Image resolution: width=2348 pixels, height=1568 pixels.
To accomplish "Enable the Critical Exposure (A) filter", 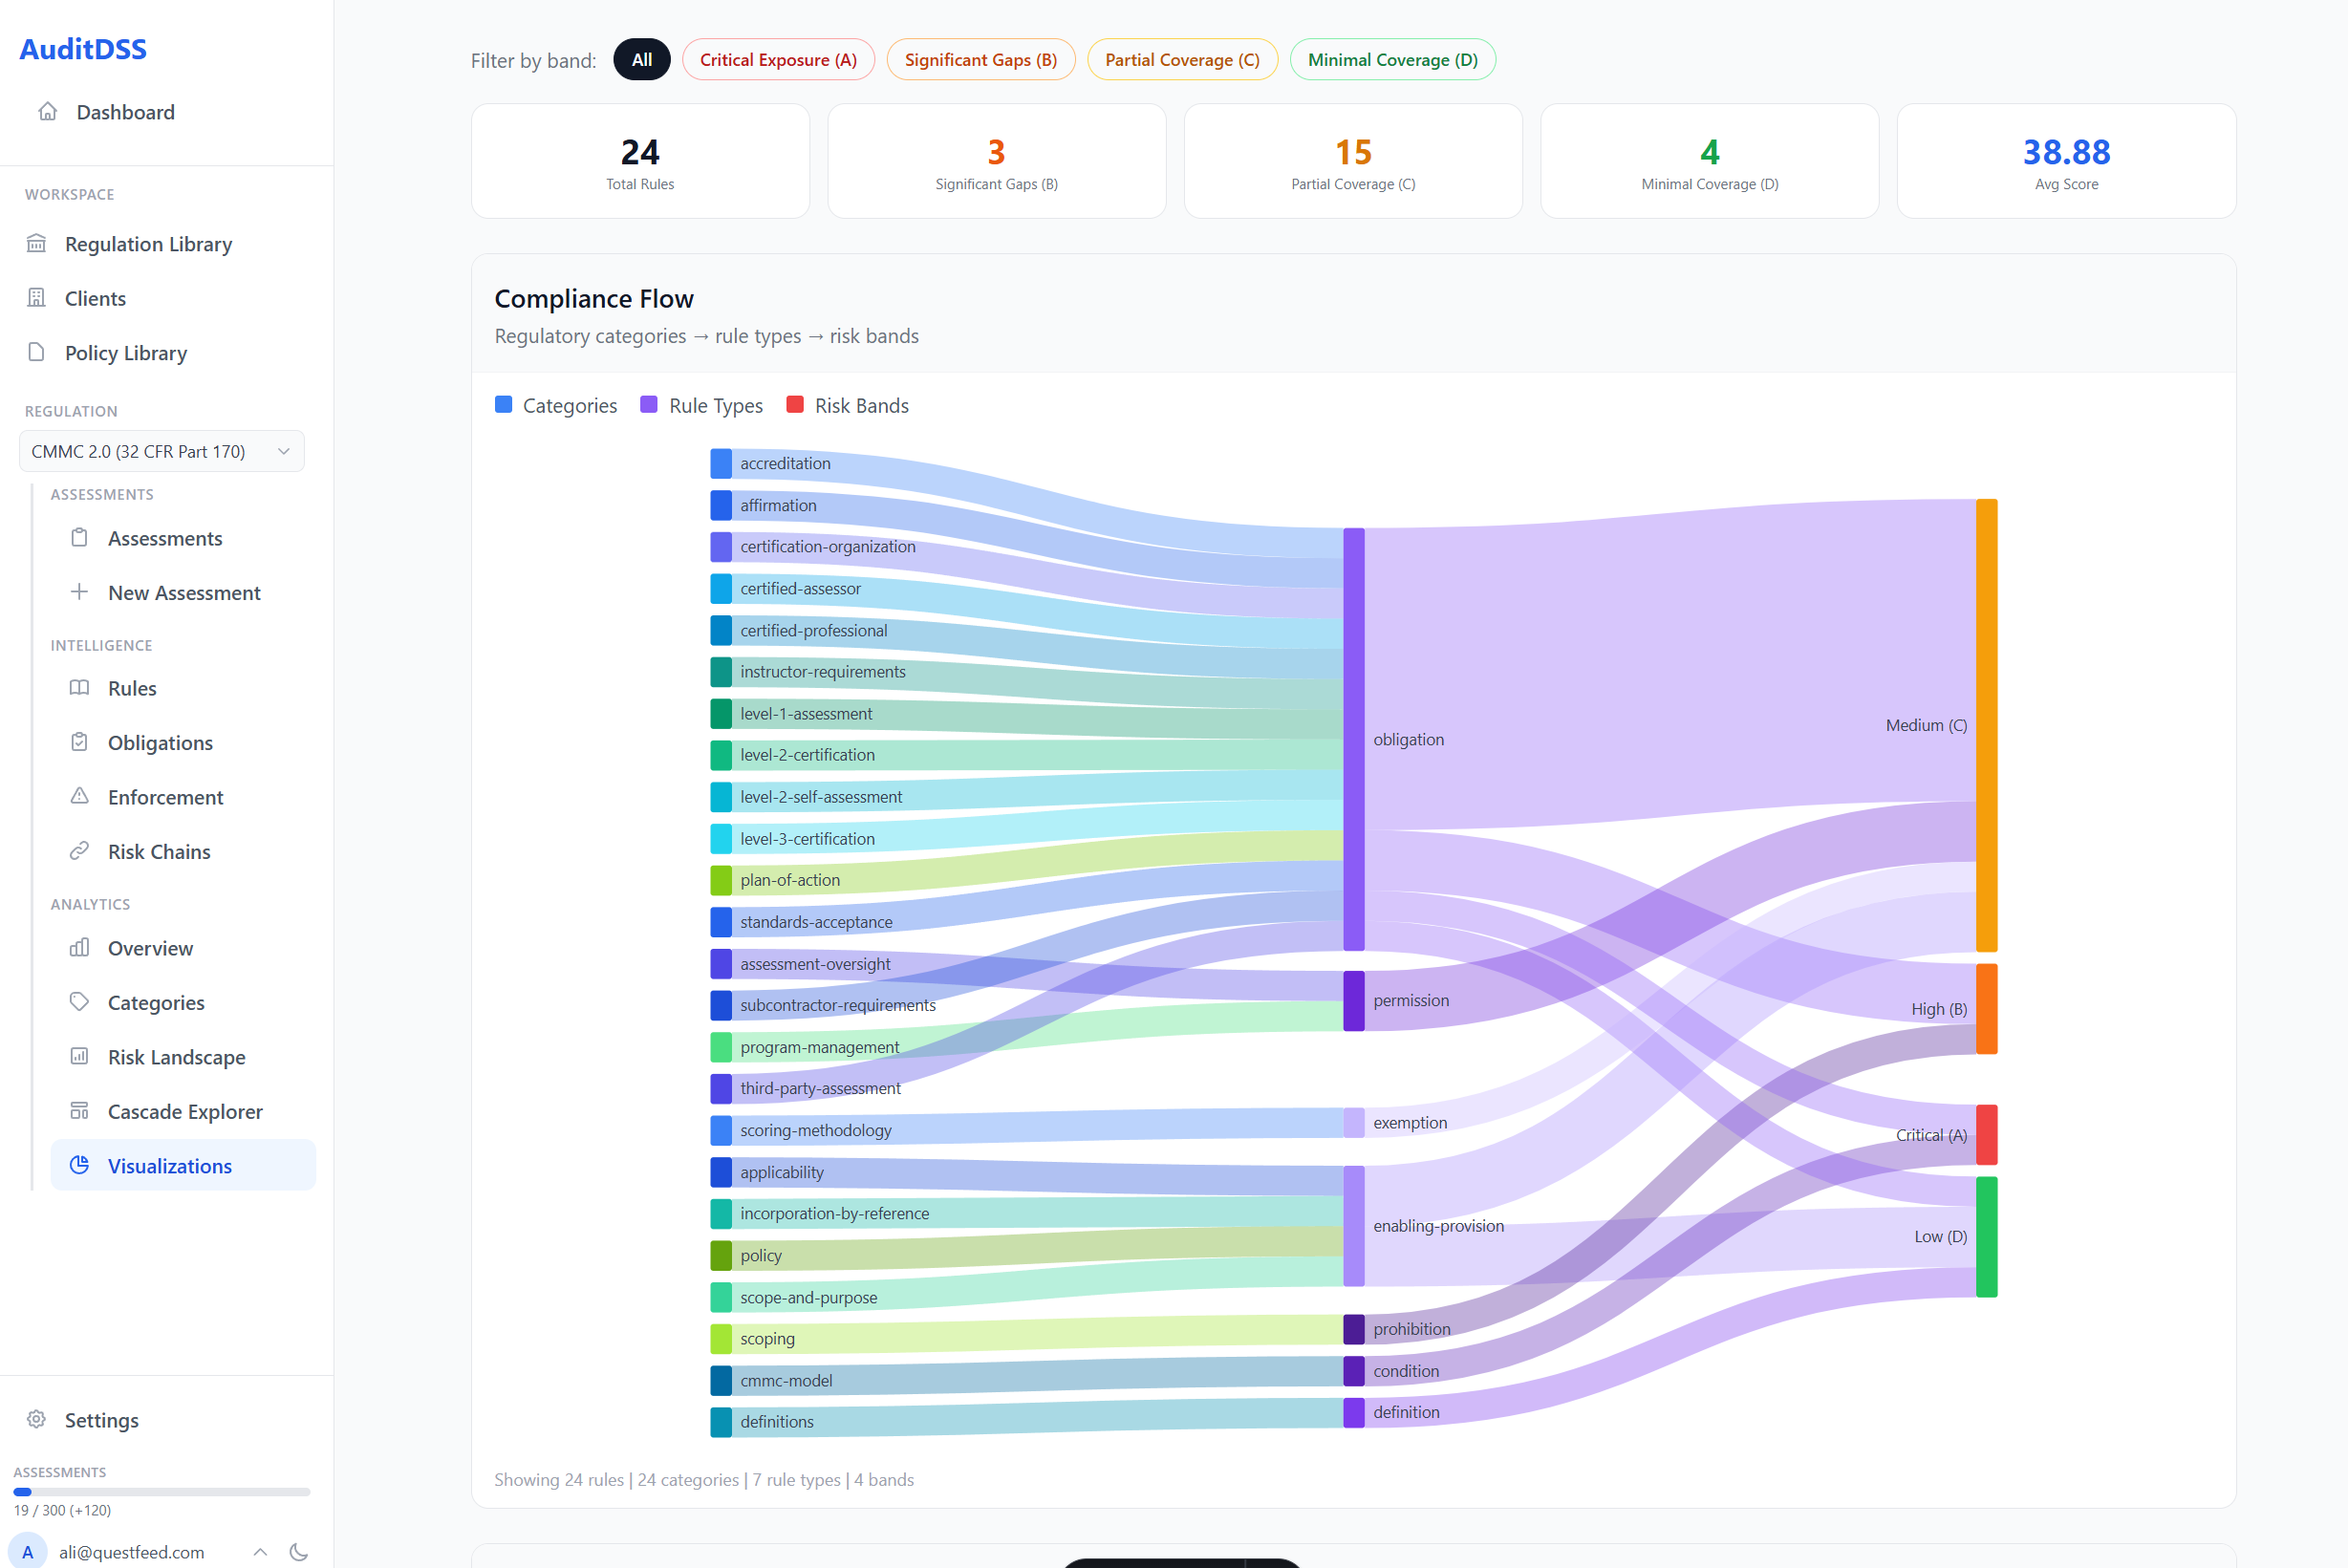I will click(x=778, y=59).
